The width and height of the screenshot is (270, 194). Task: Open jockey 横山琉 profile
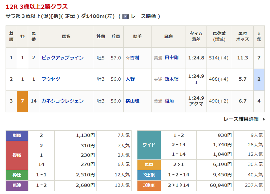click(x=133, y=101)
